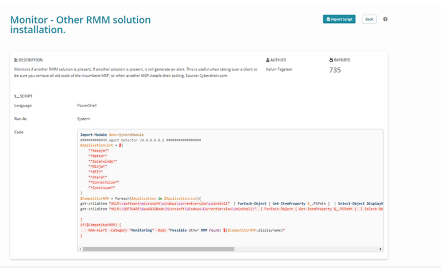The image size is (441, 274).
Task: Click the left arrow of code scrollbar
Action: pos(81,249)
